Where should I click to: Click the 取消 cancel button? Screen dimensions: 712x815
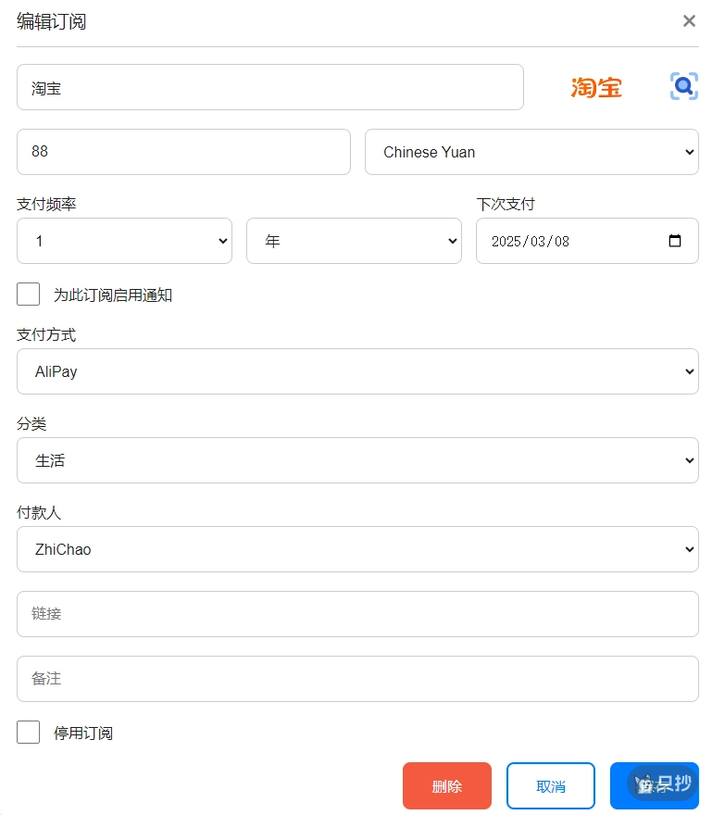550,785
